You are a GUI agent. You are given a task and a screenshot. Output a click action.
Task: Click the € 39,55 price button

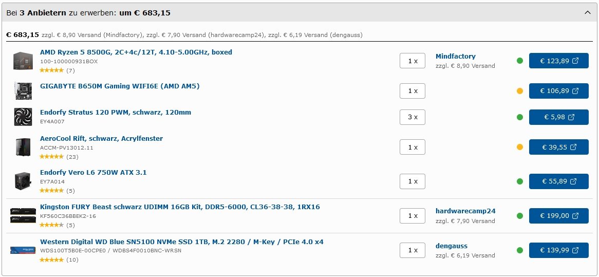tap(558, 147)
